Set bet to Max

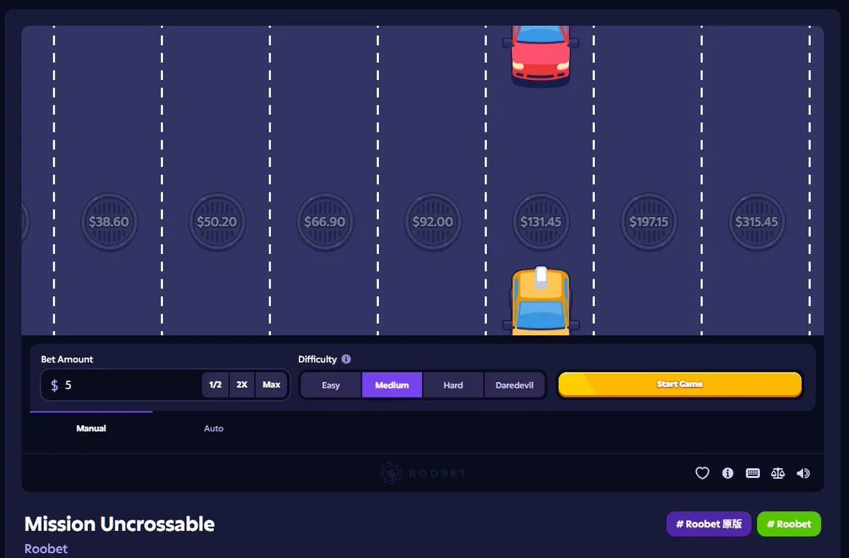pos(271,385)
